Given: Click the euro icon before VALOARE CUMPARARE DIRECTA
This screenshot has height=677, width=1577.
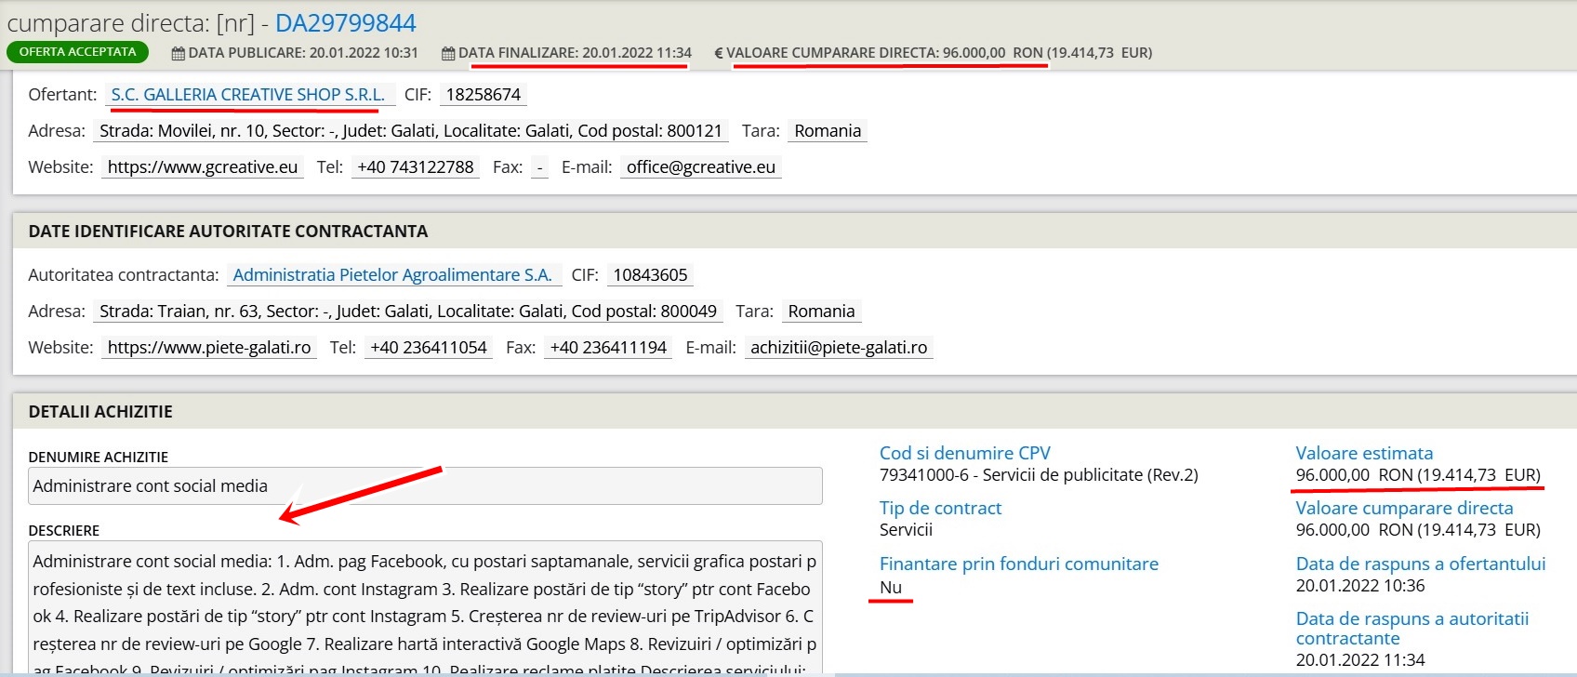Looking at the screenshot, I should pyautogui.click(x=718, y=54).
